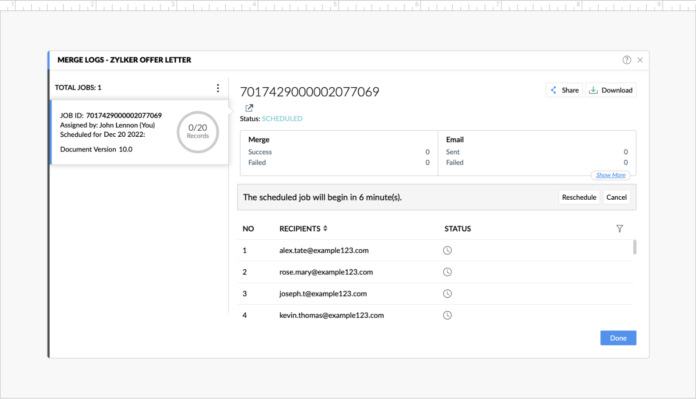Click 'Assigned by: John Lennon (You)' text
The width and height of the screenshot is (696, 399).
pyautogui.click(x=107, y=125)
